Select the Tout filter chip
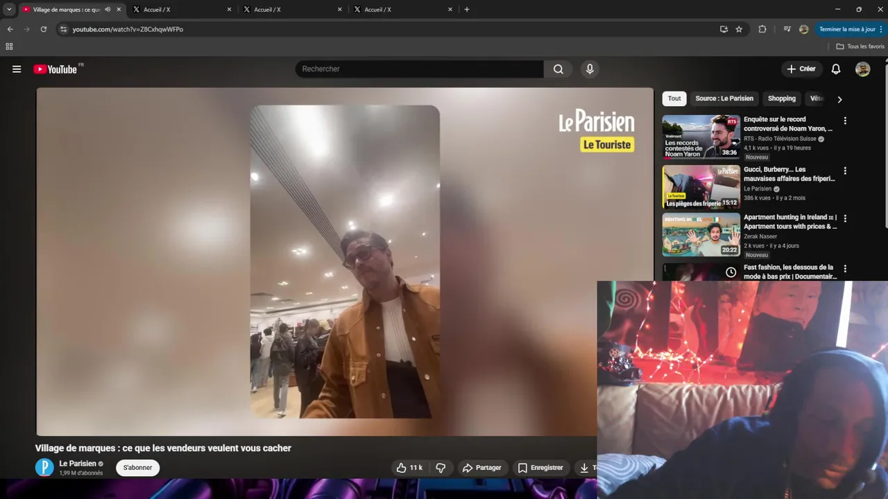The height and width of the screenshot is (499, 888). pyautogui.click(x=674, y=98)
